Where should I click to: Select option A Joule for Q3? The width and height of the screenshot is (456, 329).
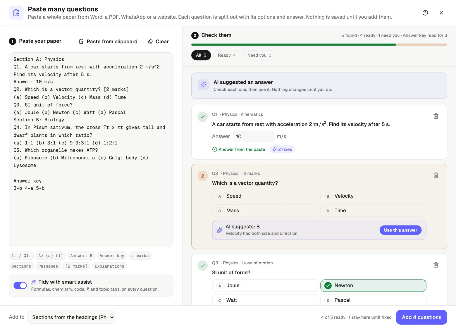(265, 285)
